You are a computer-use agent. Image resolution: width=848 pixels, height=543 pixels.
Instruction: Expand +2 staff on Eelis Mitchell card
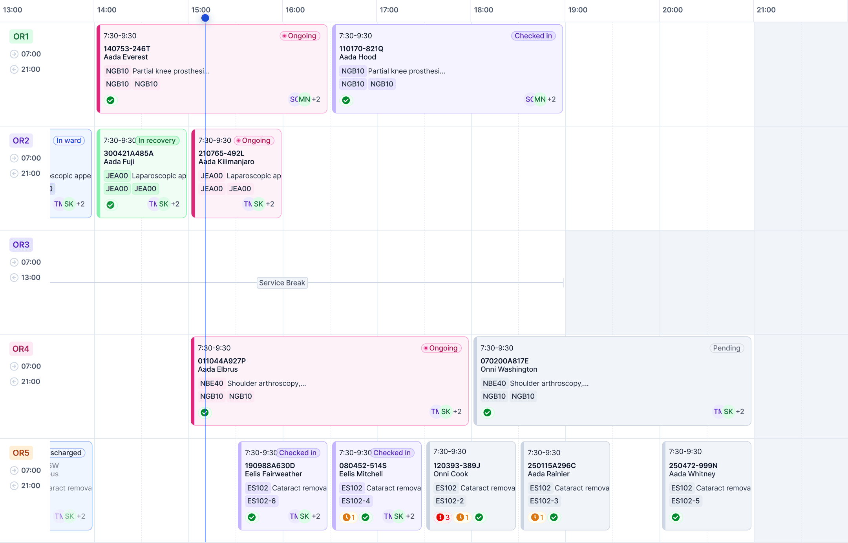click(410, 516)
